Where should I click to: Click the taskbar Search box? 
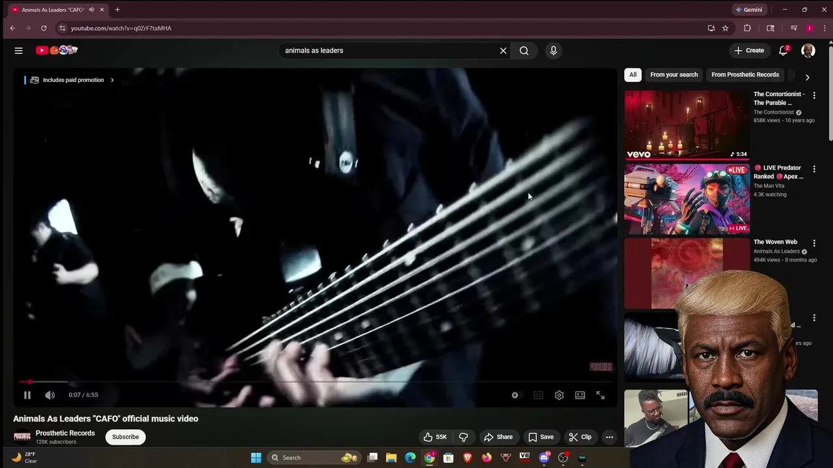click(x=313, y=458)
